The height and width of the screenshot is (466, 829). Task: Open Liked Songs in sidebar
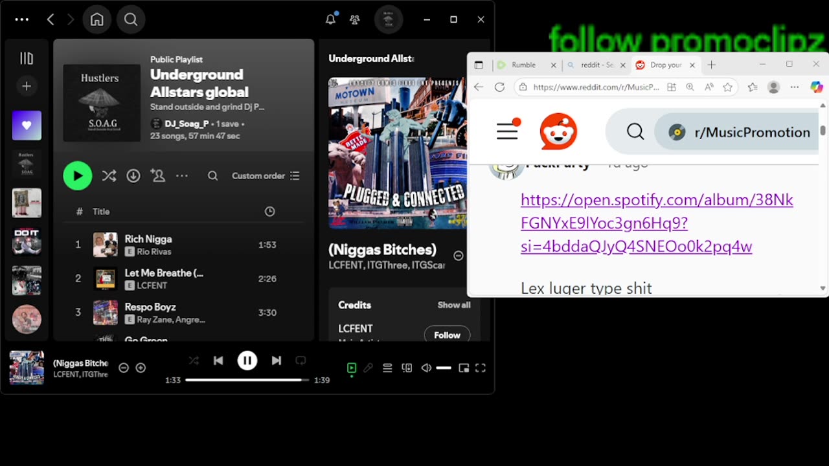click(27, 126)
